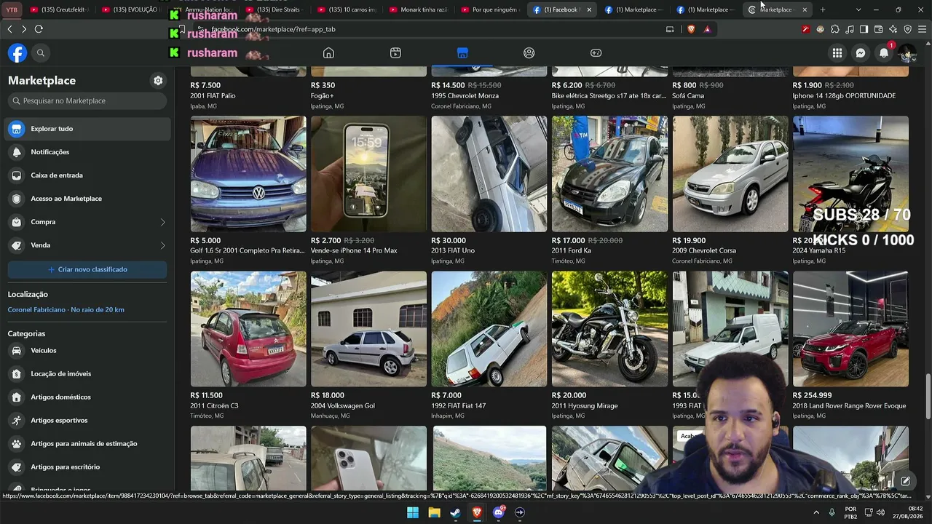Switch to the Monark tinha razão tab

coord(419,9)
